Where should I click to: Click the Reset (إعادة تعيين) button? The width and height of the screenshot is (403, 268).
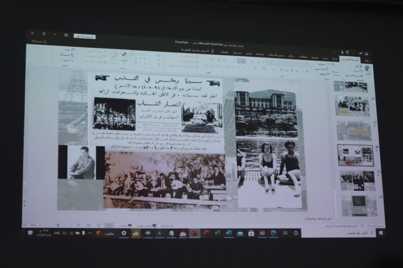pos(322,69)
